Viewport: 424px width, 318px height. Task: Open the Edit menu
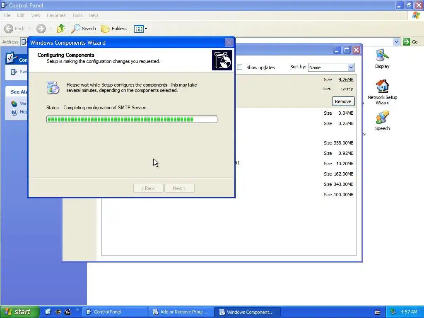tap(21, 15)
